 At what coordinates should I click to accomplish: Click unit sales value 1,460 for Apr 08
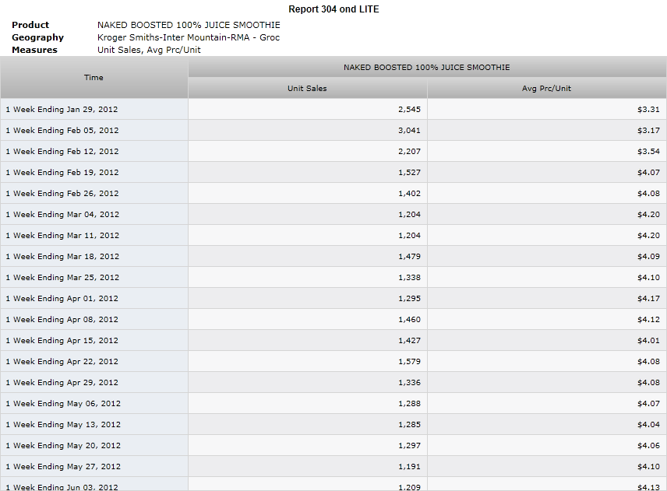[x=409, y=319]
